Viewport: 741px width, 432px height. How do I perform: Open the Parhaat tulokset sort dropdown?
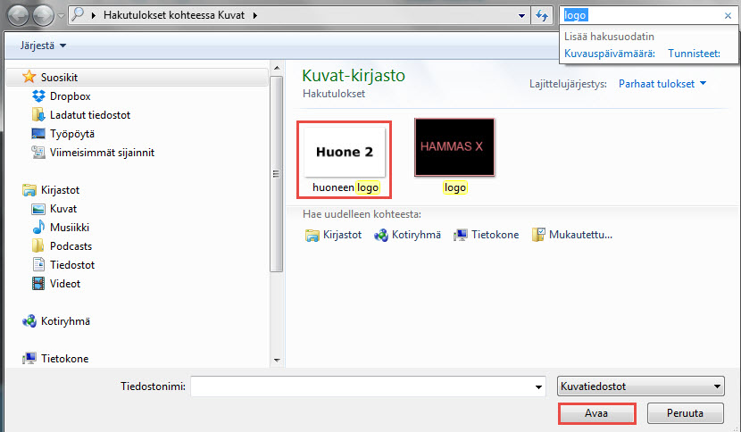662,84
